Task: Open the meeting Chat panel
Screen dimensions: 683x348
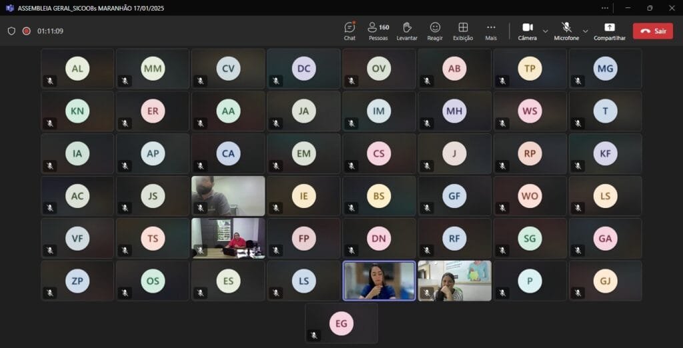Action: tap(350, 31)
